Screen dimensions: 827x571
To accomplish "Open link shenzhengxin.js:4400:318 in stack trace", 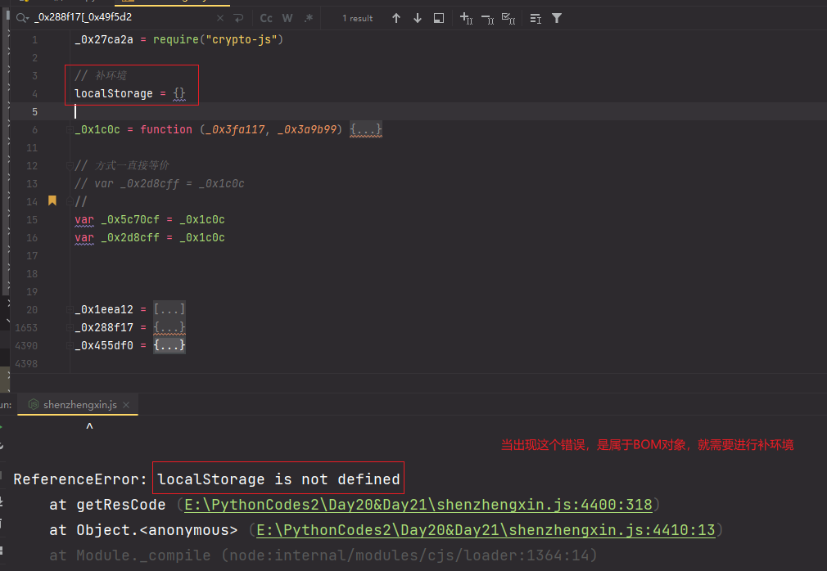I will pos(418,505).
